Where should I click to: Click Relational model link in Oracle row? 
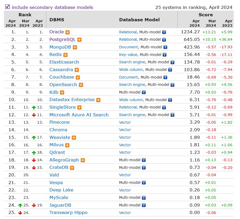[128, 32]
